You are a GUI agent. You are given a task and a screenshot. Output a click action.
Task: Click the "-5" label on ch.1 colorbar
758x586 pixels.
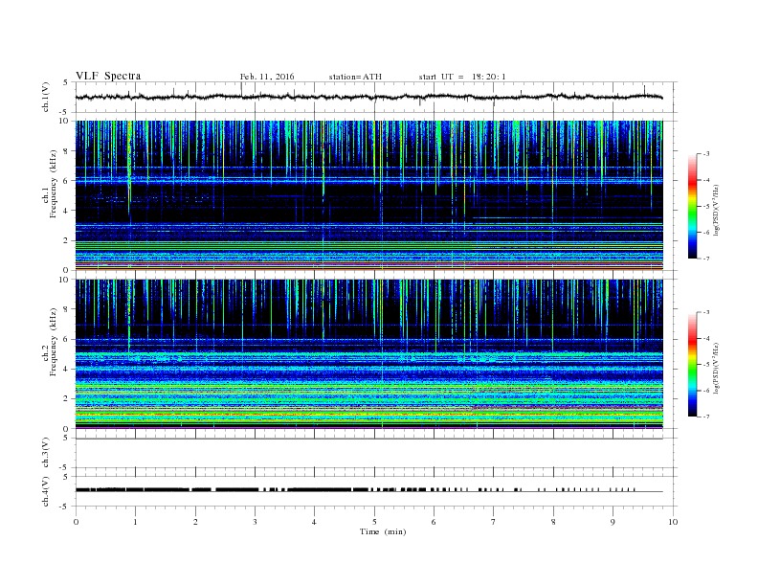click(x=705, y=206)
